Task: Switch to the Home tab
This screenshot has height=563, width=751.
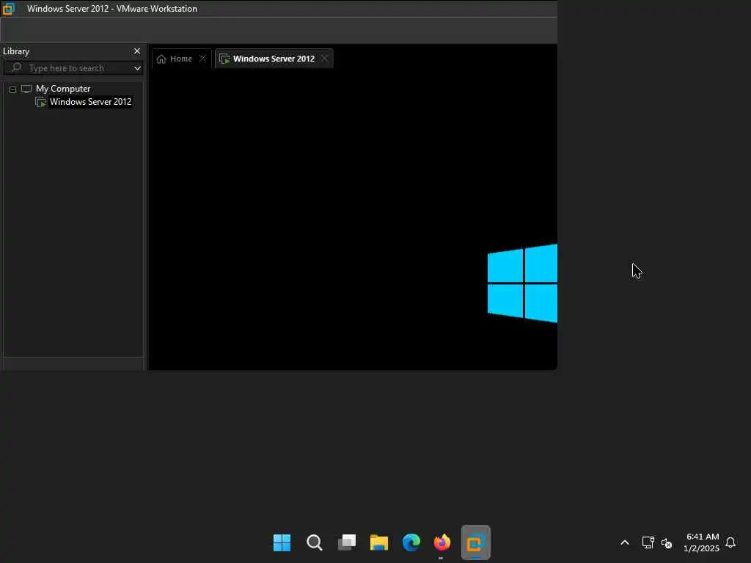Action: [x=182, y=59]
